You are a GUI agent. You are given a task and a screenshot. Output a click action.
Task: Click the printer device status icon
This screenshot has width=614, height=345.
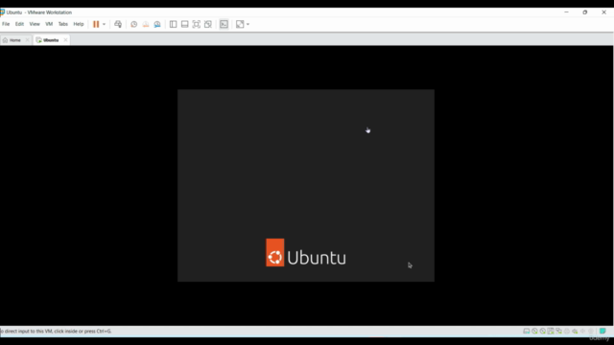click(567, 331)
